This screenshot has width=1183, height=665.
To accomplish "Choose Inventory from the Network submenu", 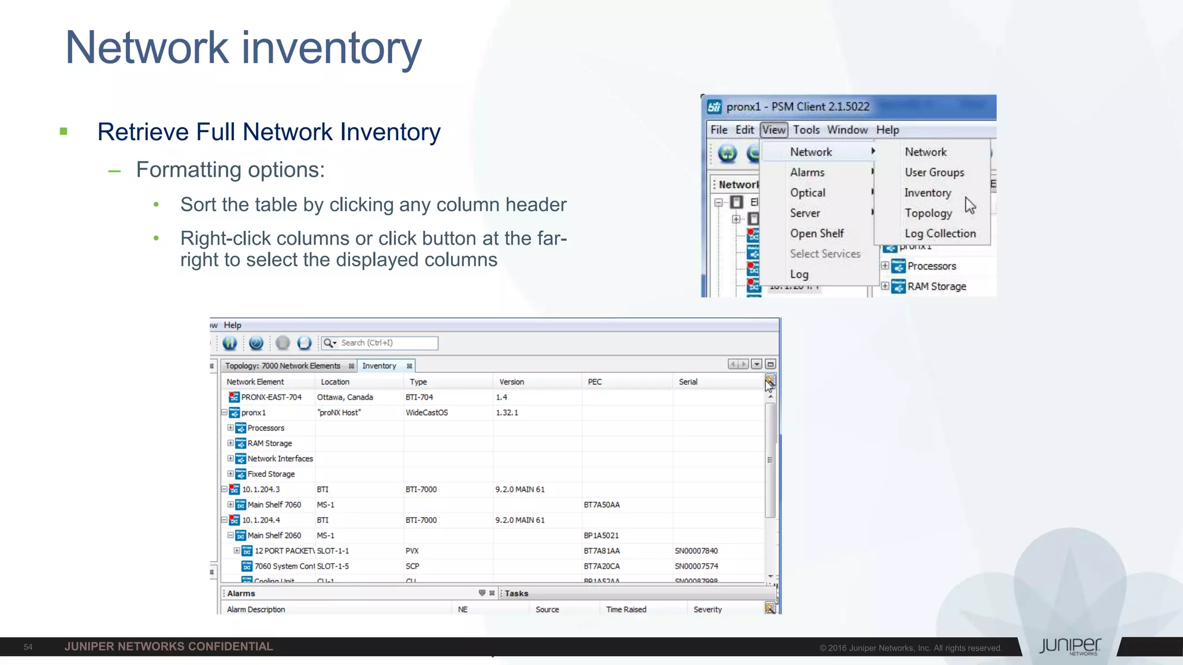I will (x=928, y=193).
